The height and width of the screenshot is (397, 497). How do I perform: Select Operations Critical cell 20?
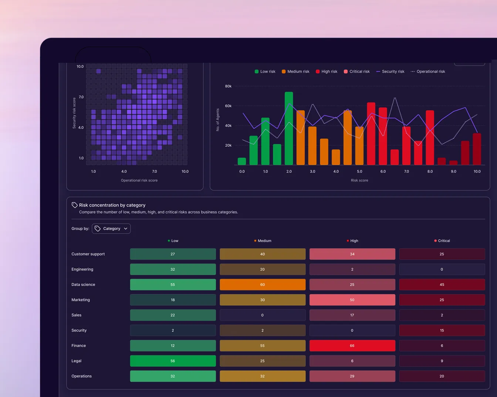(x=442, y=376)
